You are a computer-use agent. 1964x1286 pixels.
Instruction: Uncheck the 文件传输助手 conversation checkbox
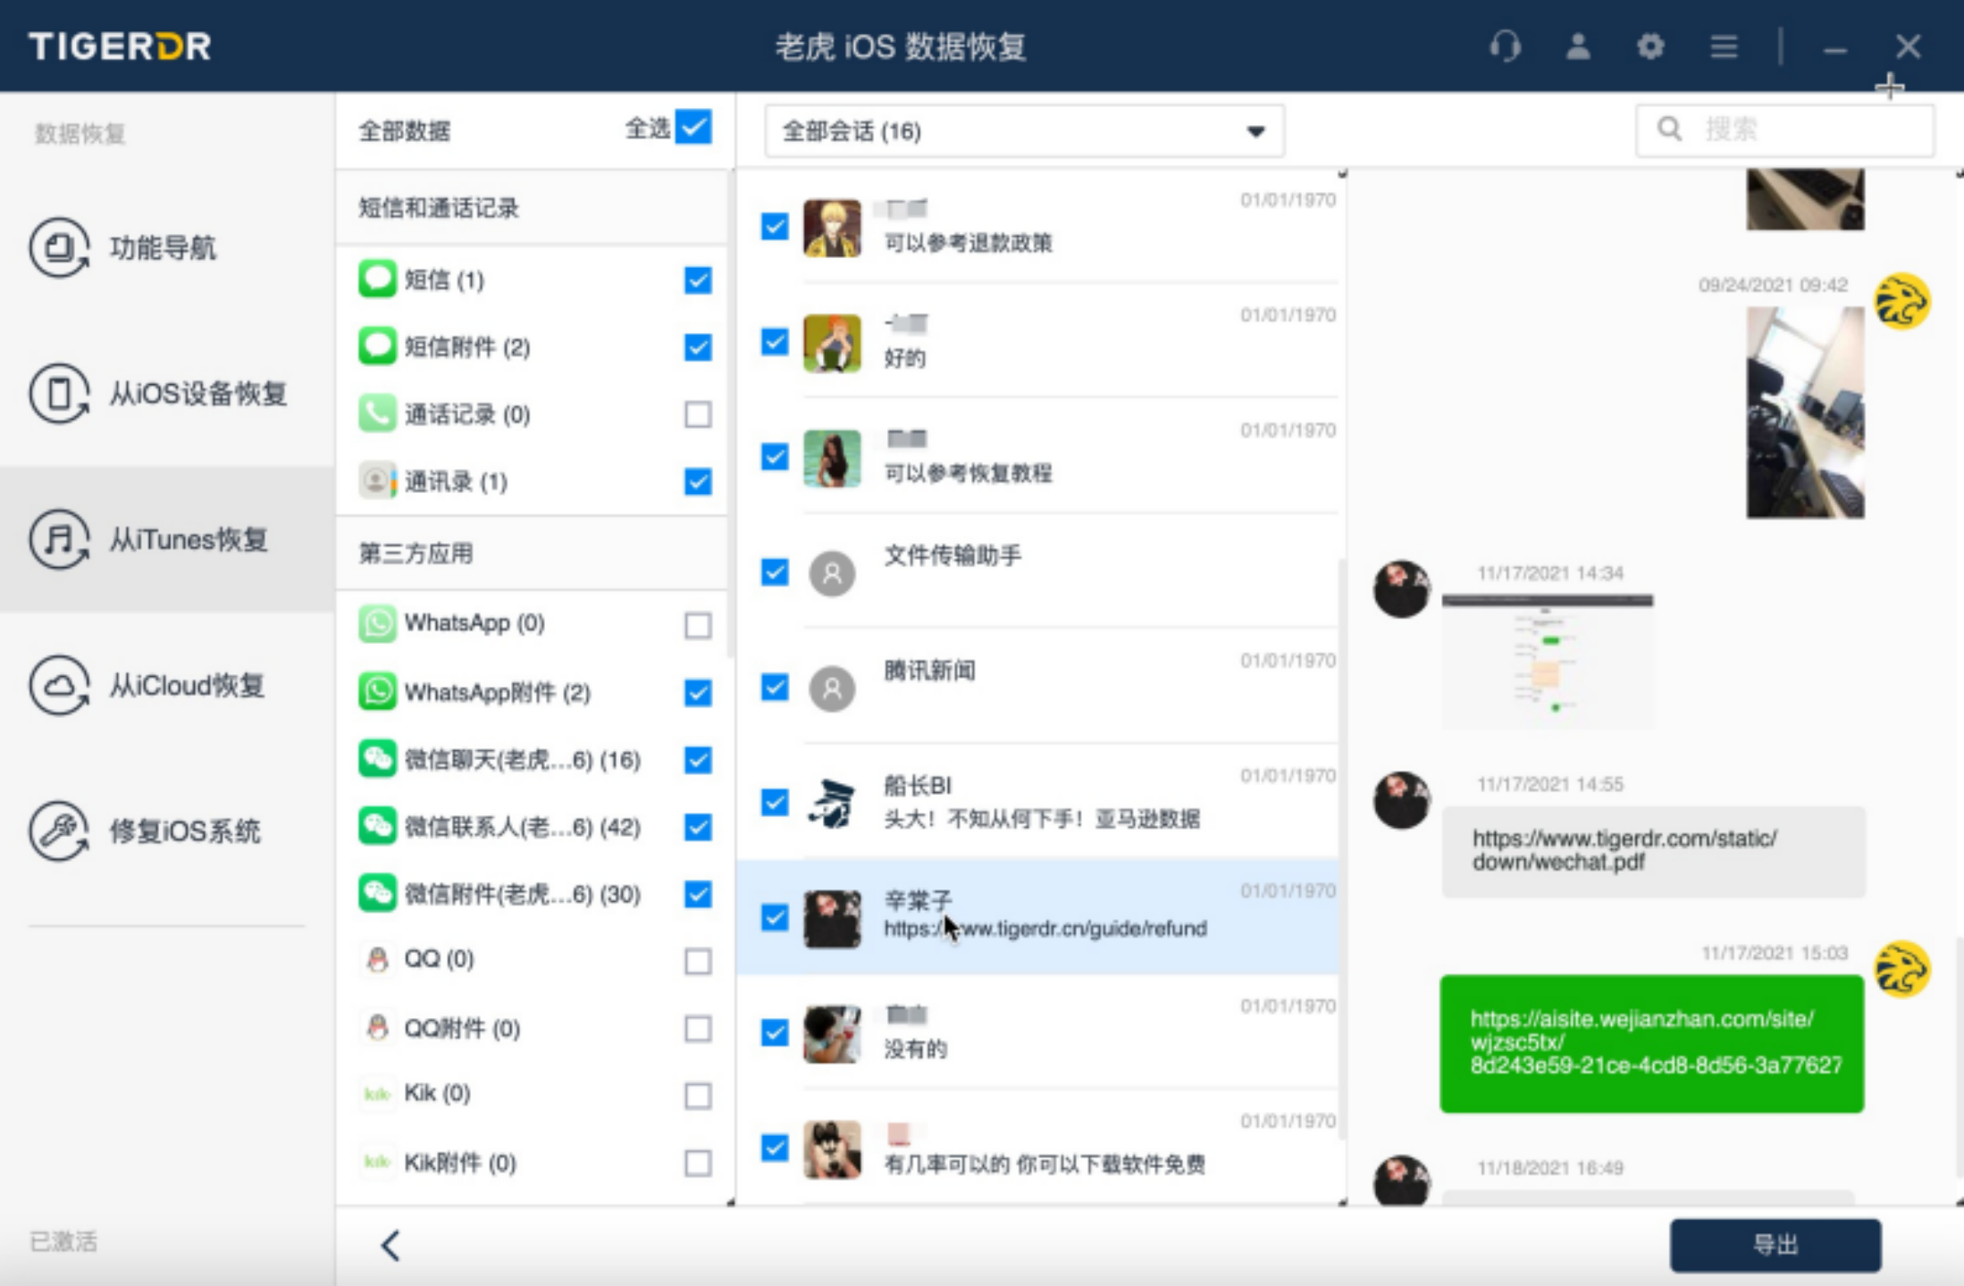775,572
